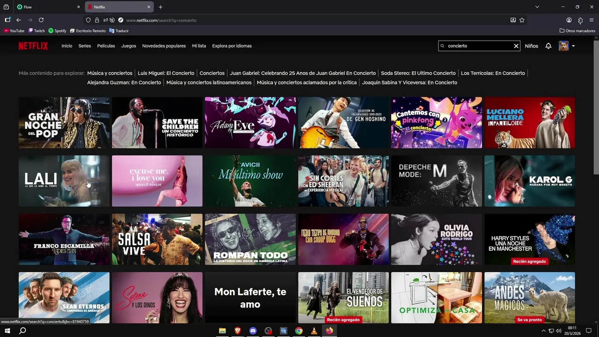This screenshot has height=337, width=599.
Task: Open La Gran Noche del Pop thumbnail
Action: click(64, 123)
